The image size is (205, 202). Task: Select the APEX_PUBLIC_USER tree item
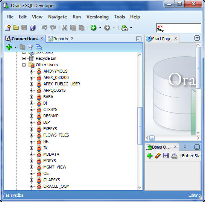point(62,84)
